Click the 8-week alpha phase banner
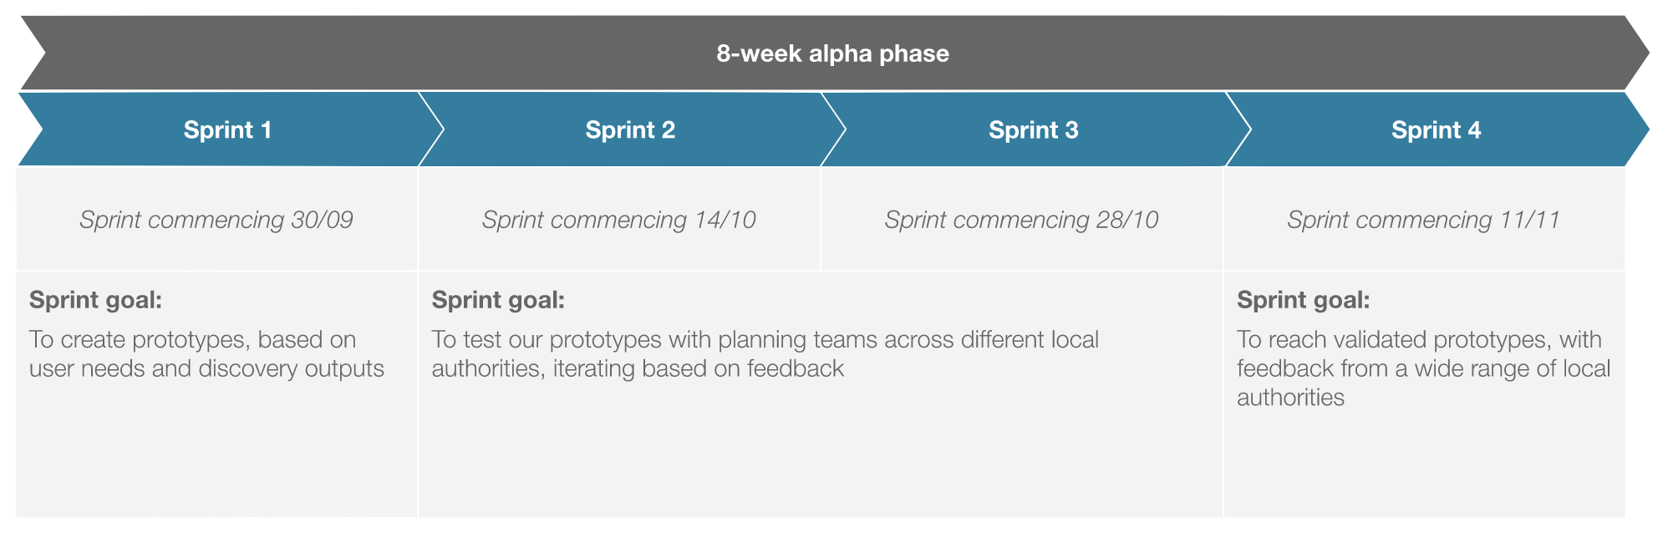 (x=832, y=53)
